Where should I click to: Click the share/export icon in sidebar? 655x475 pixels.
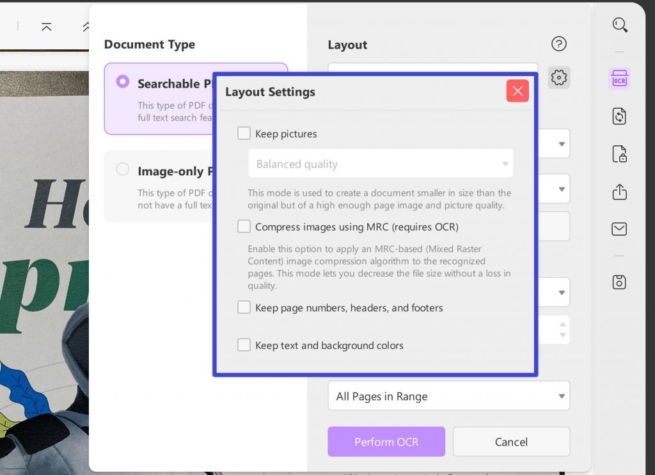(619, 191)
